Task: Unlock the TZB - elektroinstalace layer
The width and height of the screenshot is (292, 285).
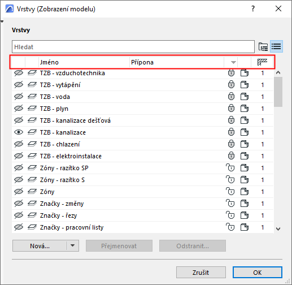Action: coord(231,156)
